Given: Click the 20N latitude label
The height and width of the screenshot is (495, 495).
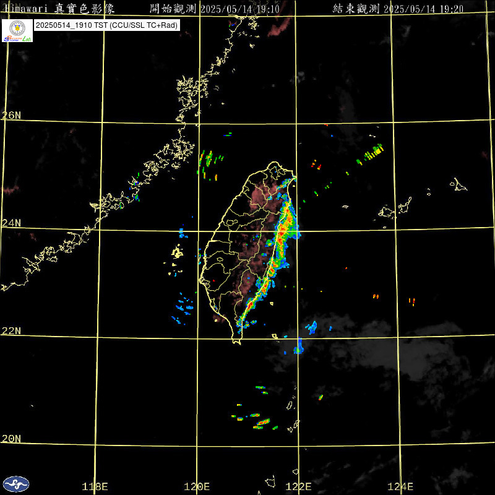Looking at the screenshot, I should [x=11, y=439].
